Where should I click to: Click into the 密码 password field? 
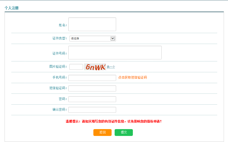click(x=92, y=99)
